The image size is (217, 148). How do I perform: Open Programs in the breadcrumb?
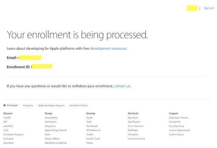pos(28,105)
